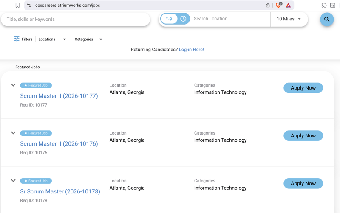Image resolution: width=340 pixels, height=213 pixels.
Task: Click the Brave Shields lion icon
Action: 279,6
